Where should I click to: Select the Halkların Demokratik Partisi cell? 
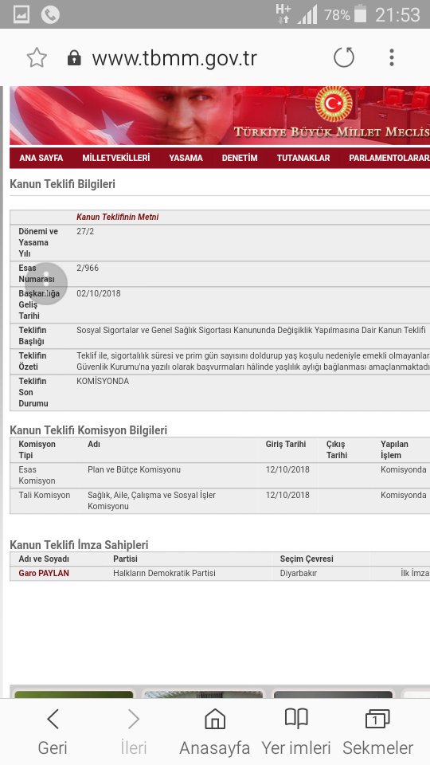click(164, 573)
